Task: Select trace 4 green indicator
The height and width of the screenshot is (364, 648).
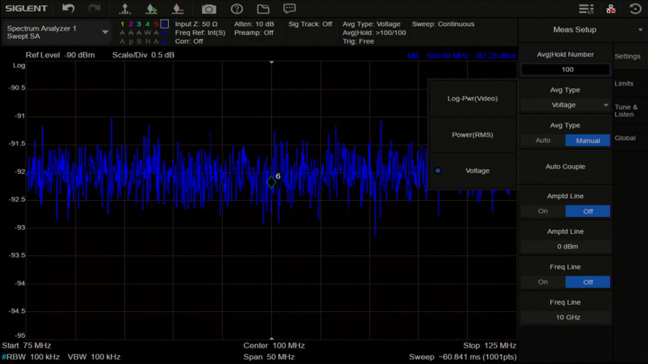Action: point(148,24)
